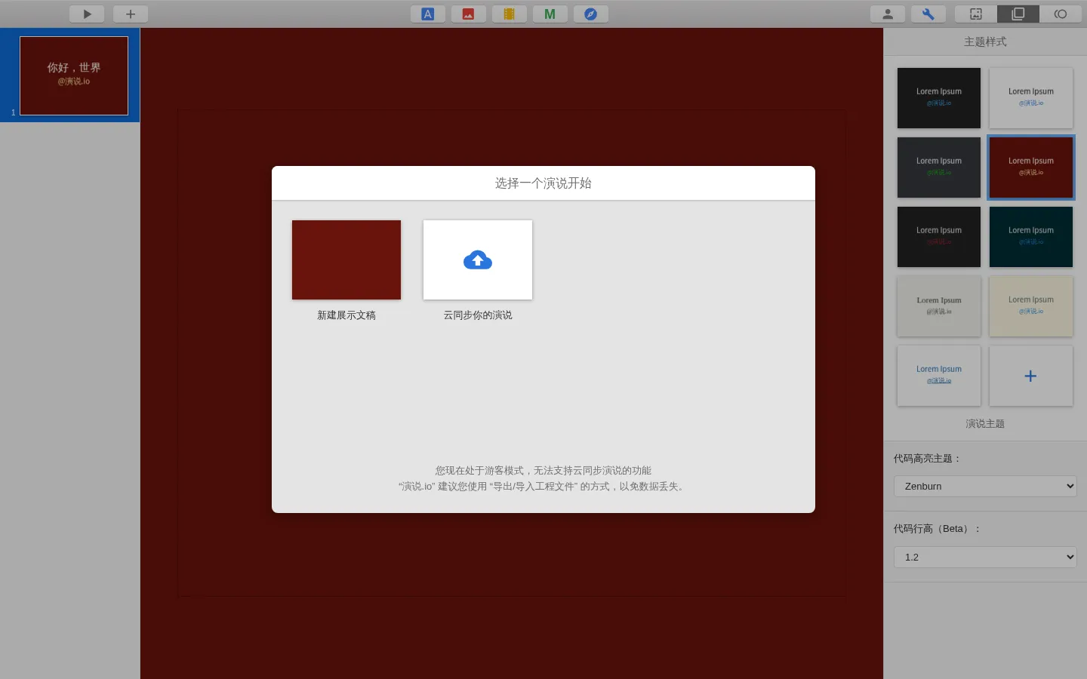This screenshot has height=679, width=1087.
Task: Choose the beige cream theme
Action: pyautogui.click(x=1031, y=306)
